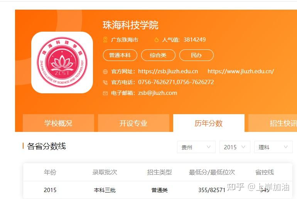
Task: Click the 省控线 column header
Action: (x=265, y=172)
